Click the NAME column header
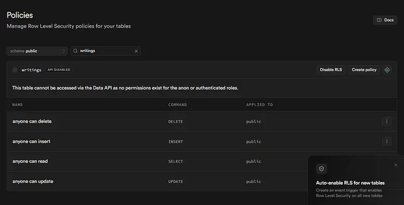The image size is (404, 205). [18, 105]
